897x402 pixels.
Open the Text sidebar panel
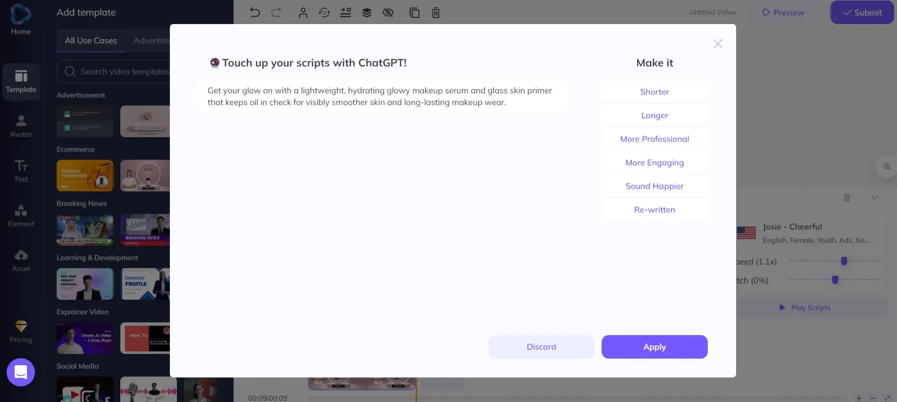click(x=21, y=171)
